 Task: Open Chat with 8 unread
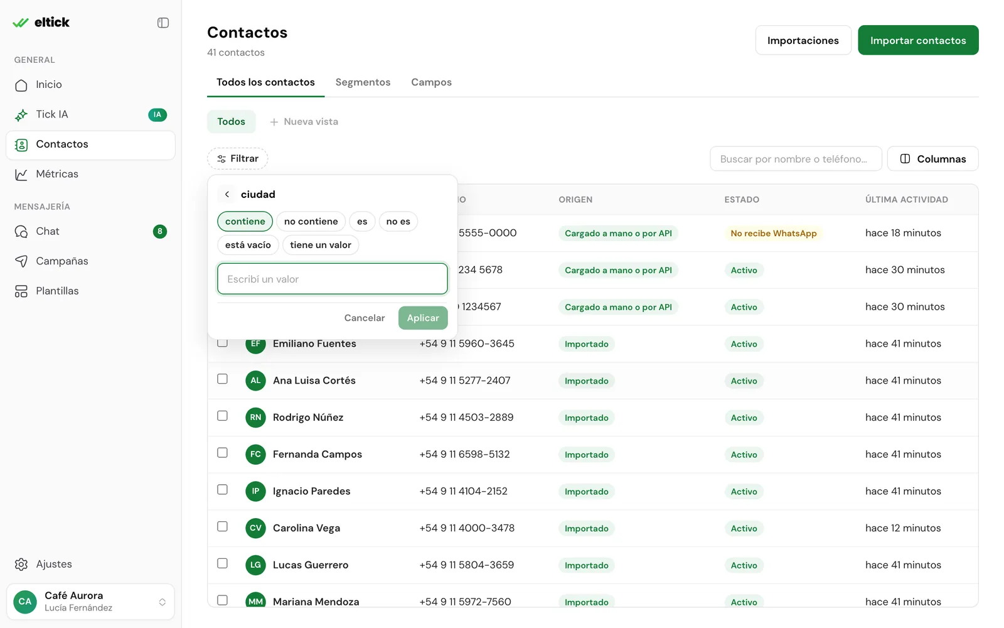(90, 231)
